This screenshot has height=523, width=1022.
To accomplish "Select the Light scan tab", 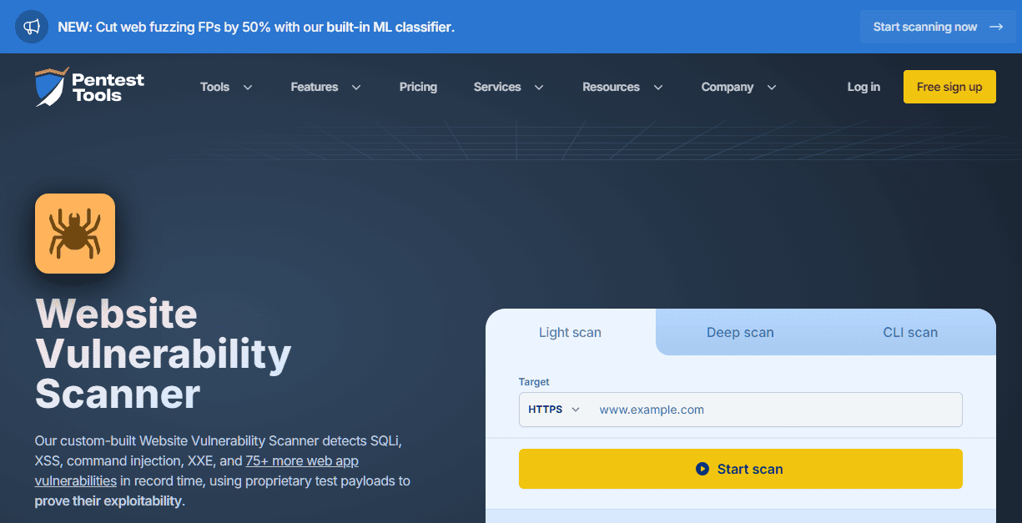I will click(570, 332).
